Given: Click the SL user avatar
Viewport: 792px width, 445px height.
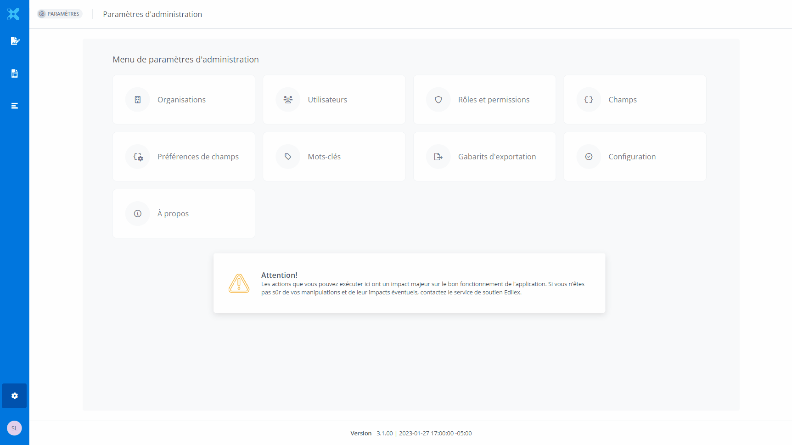Looking at the screenshot, I should 14,428.
